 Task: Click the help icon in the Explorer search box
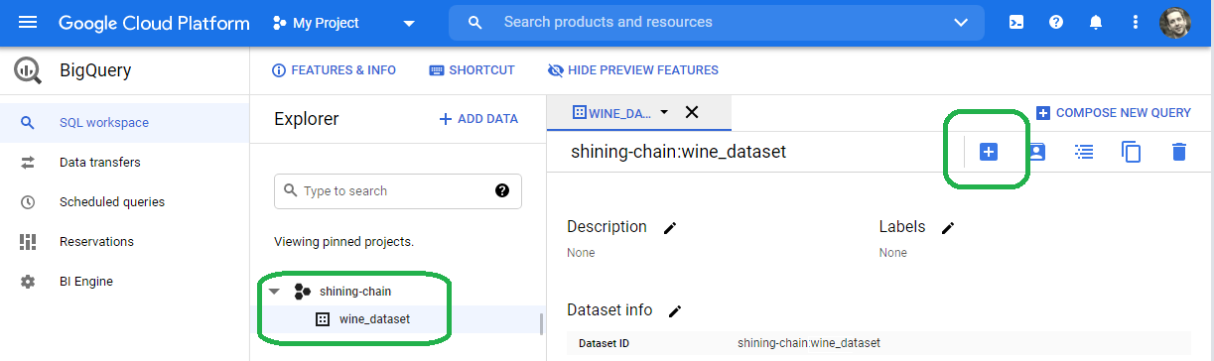click(x=502, y=190)
